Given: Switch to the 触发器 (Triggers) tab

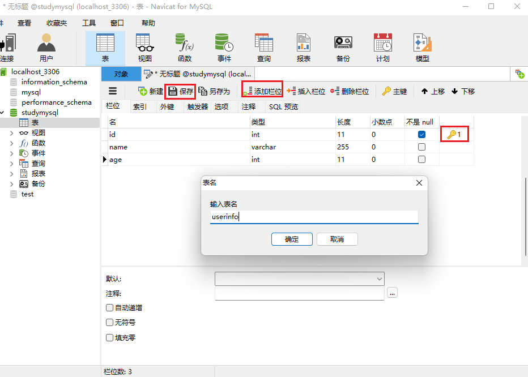Looking at the screenshot, I should pos(197,107).
